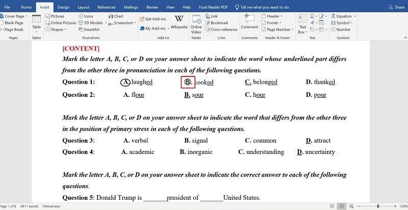This screenshot has width=408, height=210.
Task: Insert a Page Break
Action: coord(12,30)
